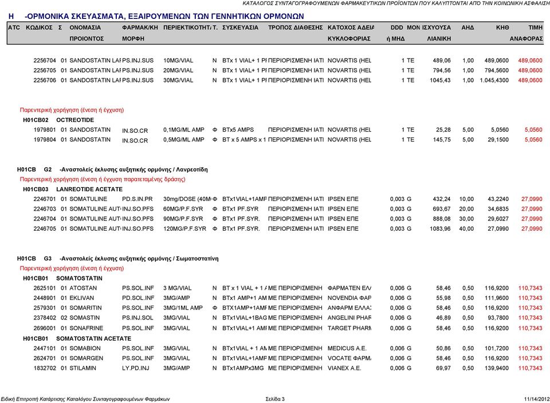Click the page number Σελίδα 3
Image resolution: width=550 pixels, height=403 pixels.
point(275,399)
